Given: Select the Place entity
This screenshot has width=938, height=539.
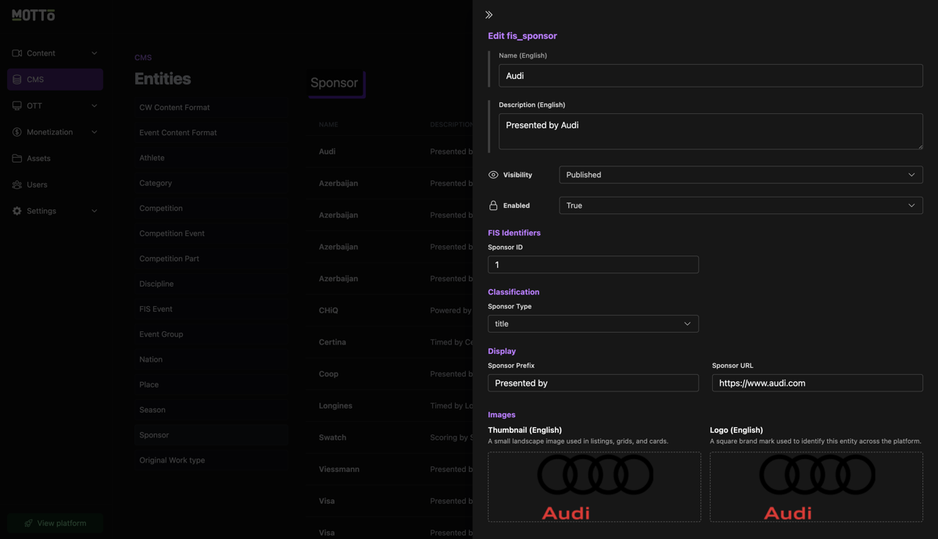Looking at the screenshot, I should click(x=211, y=384).
